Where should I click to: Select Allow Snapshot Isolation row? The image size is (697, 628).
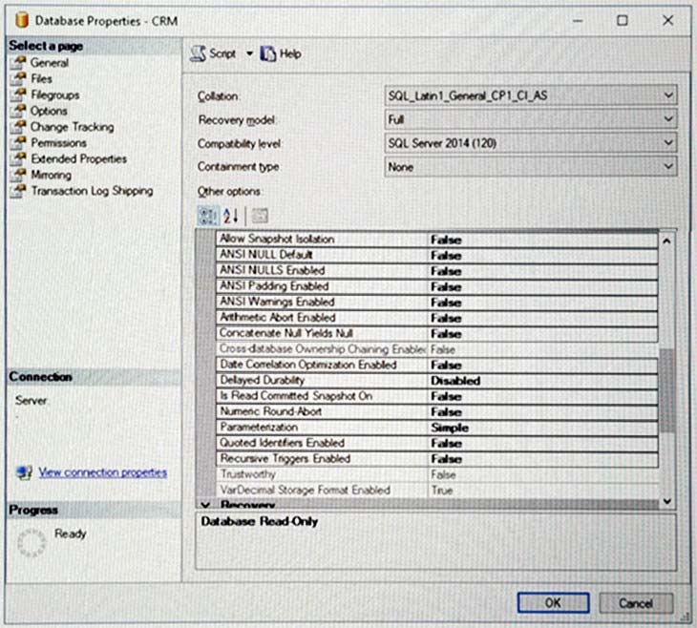[x=437, y=240]
